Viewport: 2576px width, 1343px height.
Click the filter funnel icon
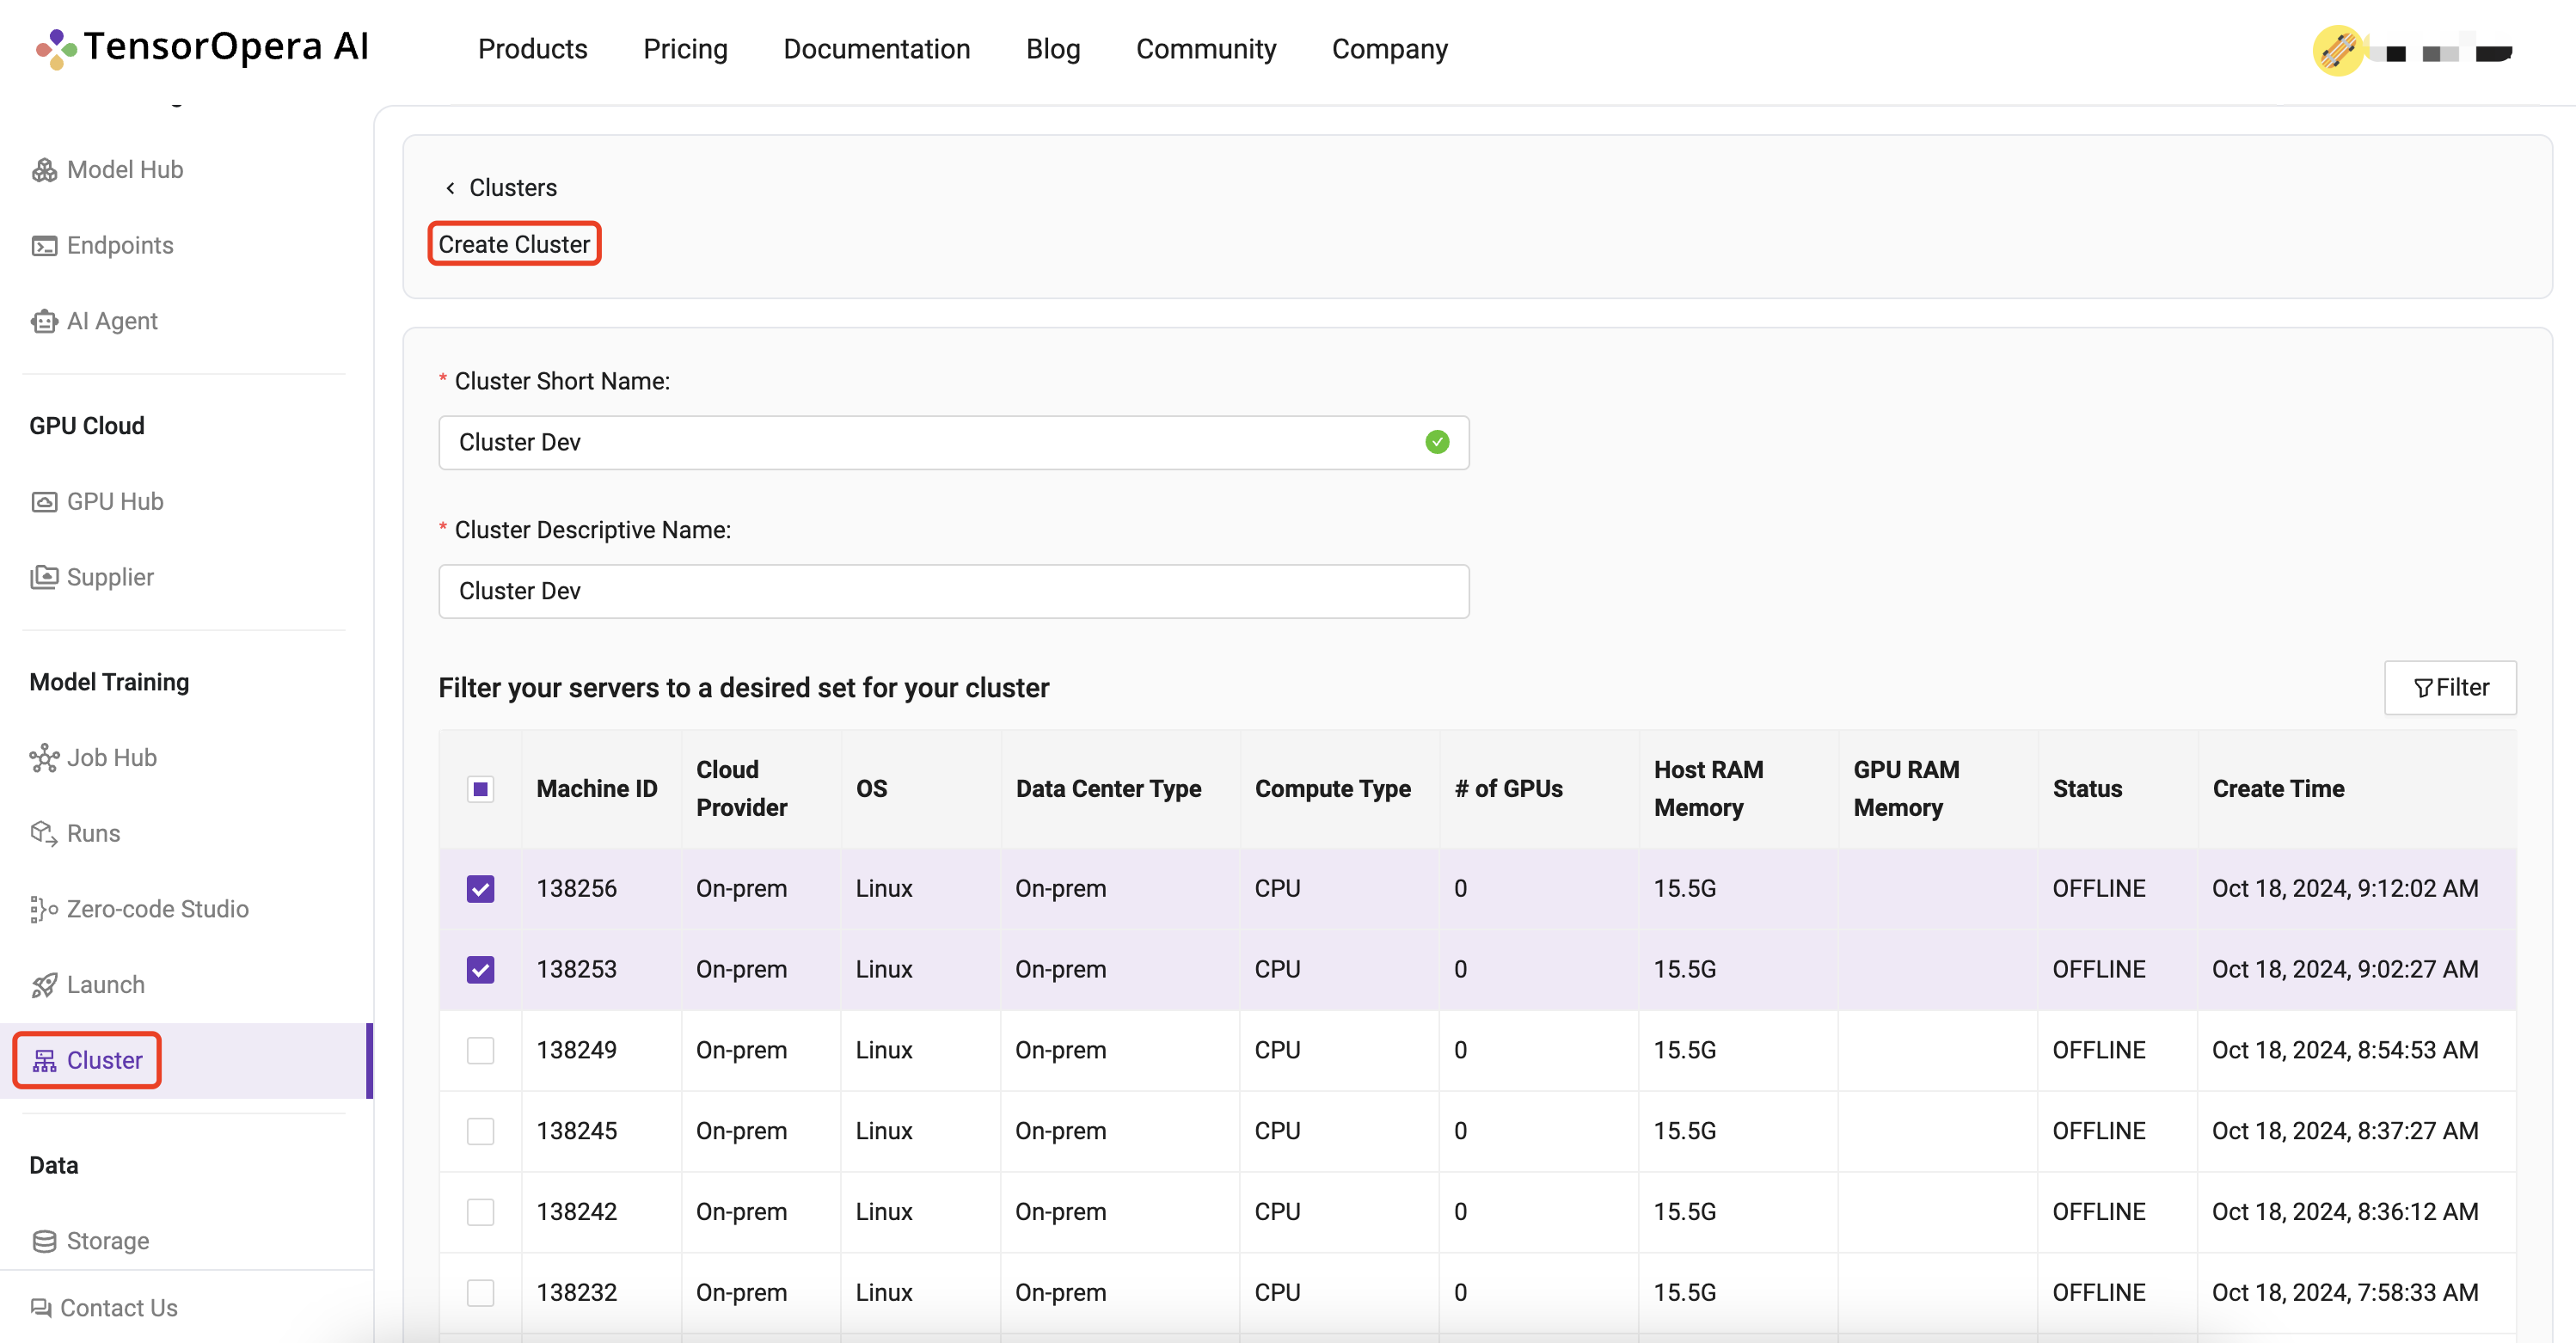(x=2422, y=688)
